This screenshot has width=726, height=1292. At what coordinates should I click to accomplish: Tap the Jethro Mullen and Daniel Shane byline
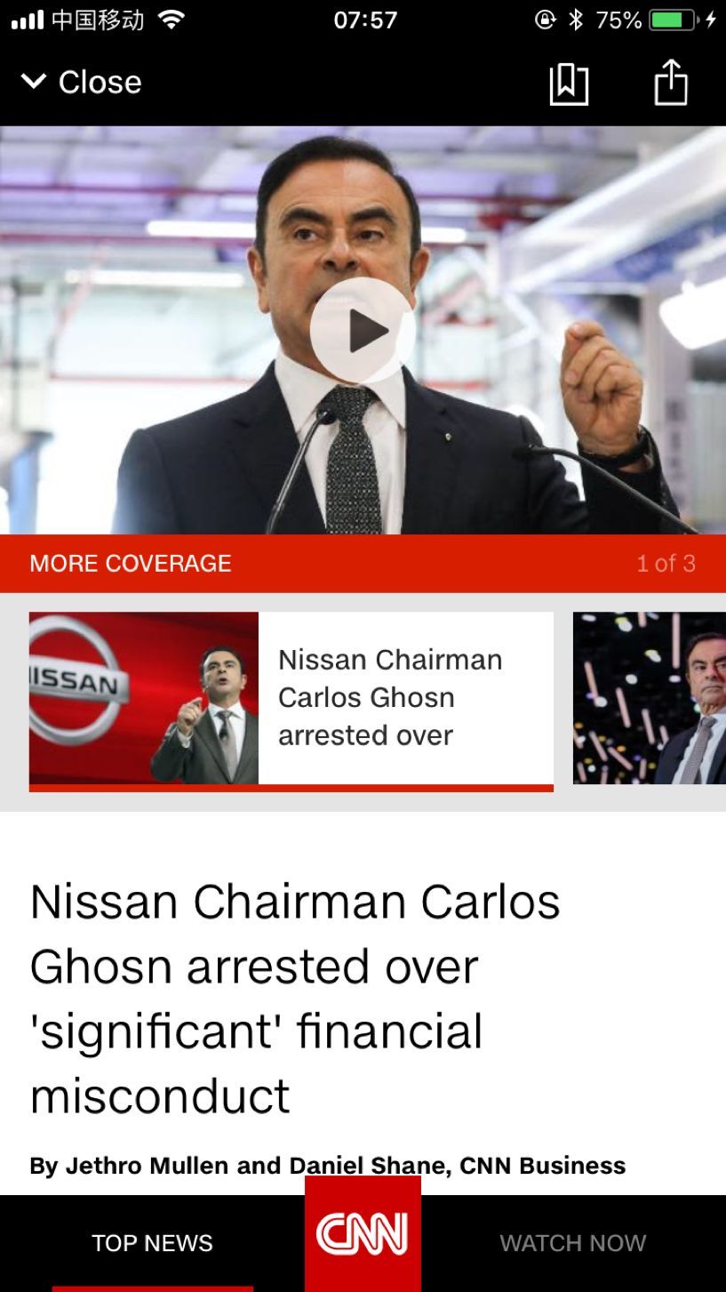coord(327,1165)
